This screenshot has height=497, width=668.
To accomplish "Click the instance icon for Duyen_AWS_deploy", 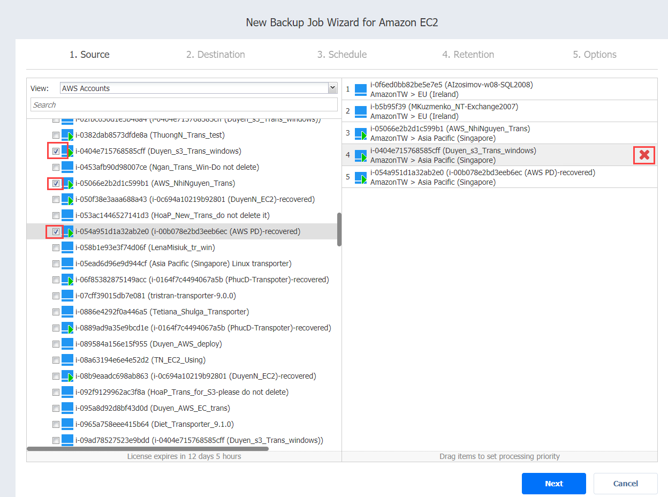I will point(67,344).
